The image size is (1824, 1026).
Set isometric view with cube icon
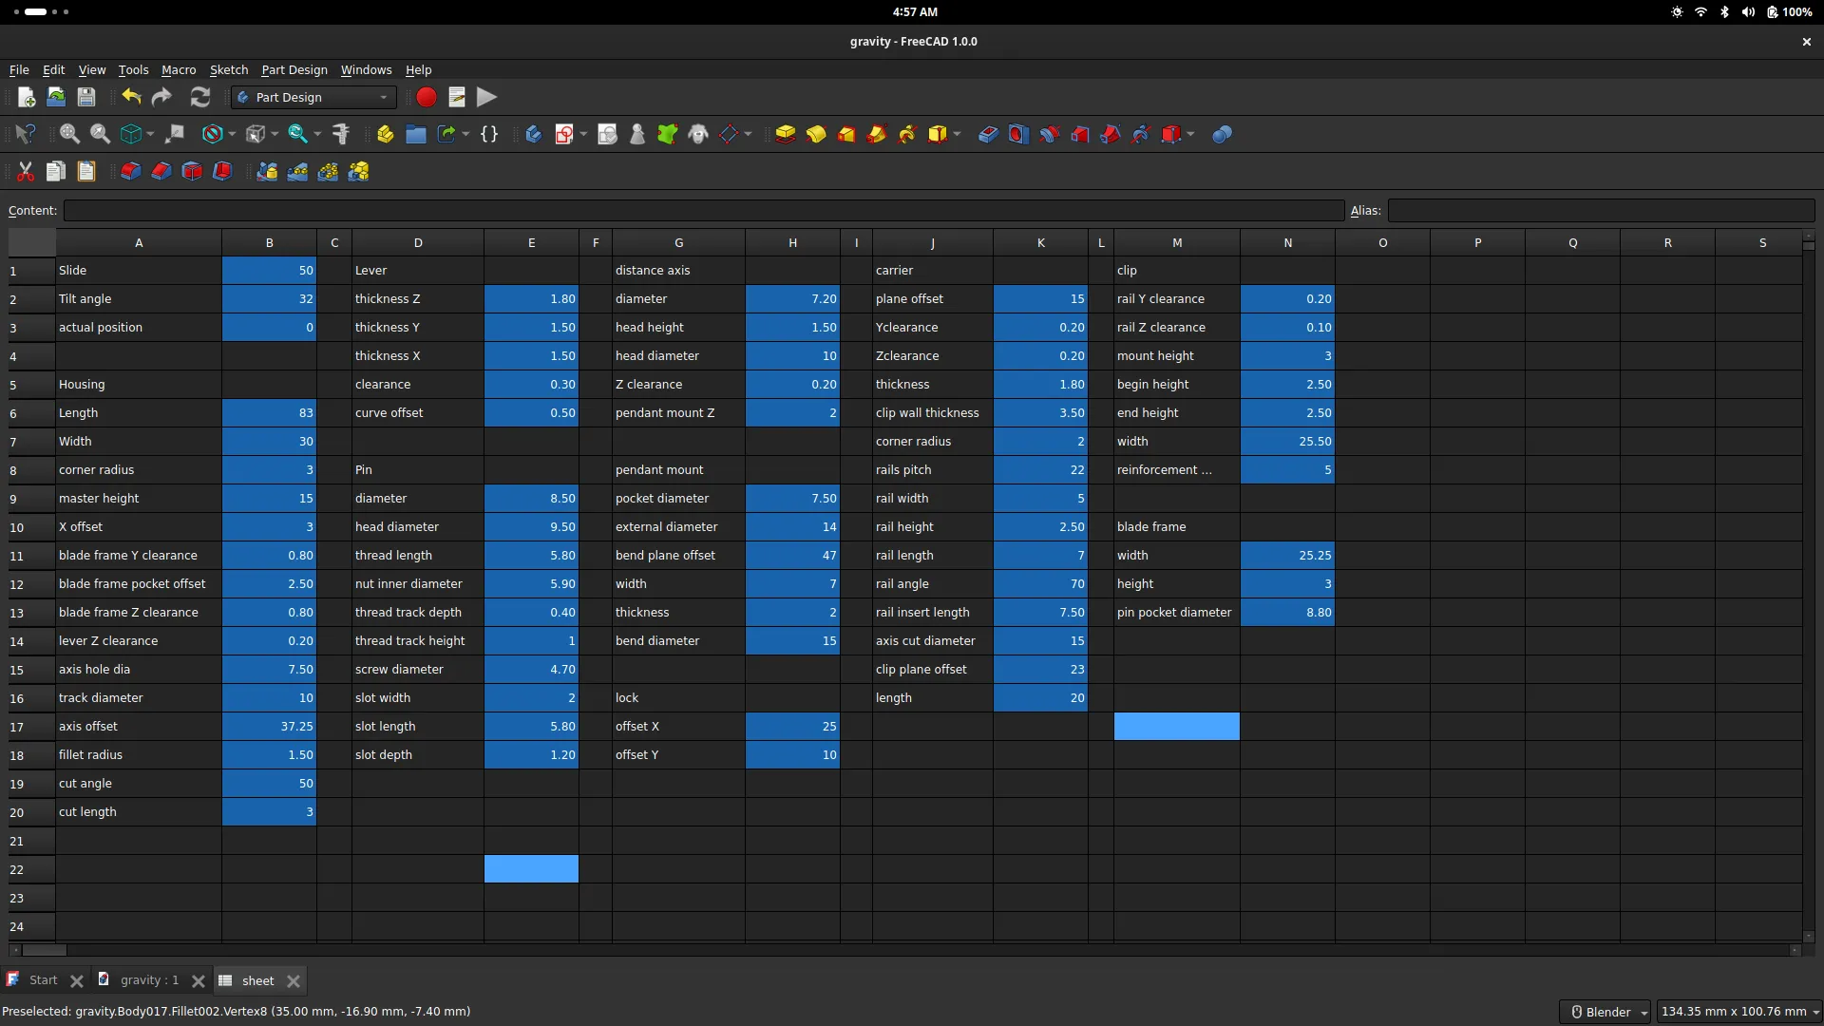point(131,134)
